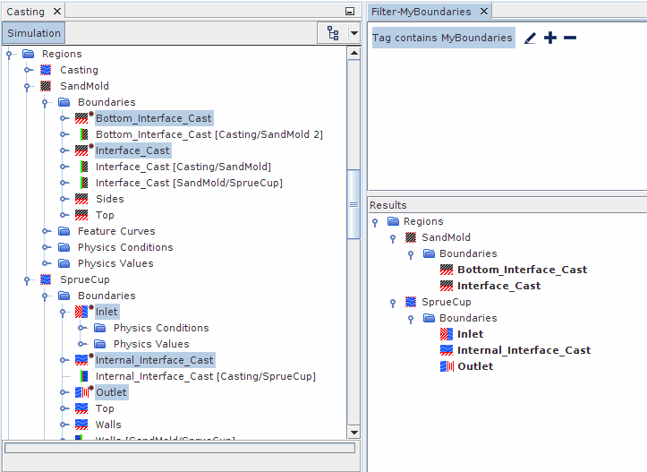Select Sides boundary under SandMold
The image size is (647, 472).
109,199
